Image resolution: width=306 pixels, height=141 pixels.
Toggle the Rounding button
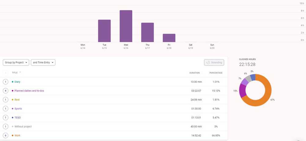[x=214, y=63]
